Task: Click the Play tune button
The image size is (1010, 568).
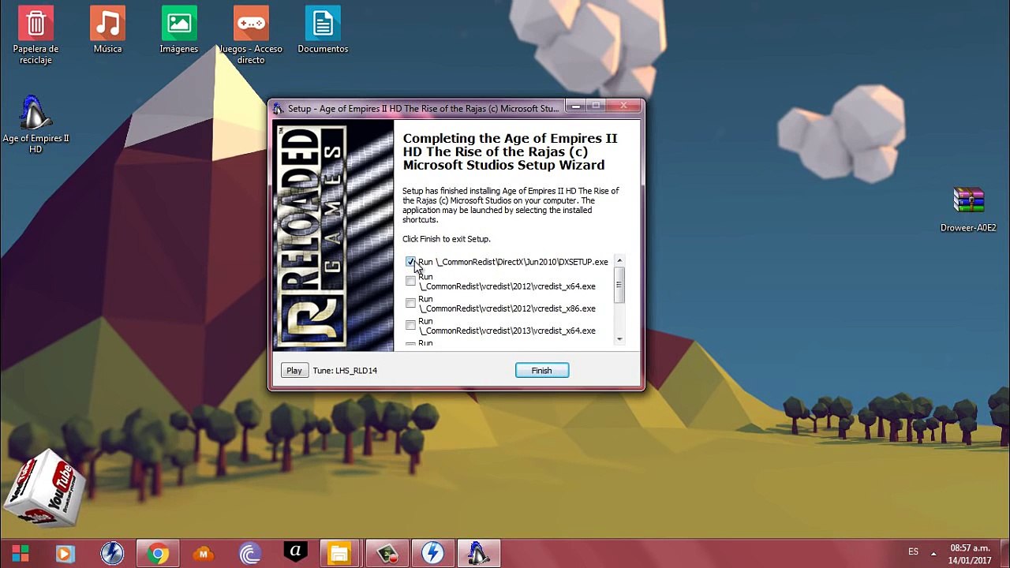Action: [x=294, y=371]
